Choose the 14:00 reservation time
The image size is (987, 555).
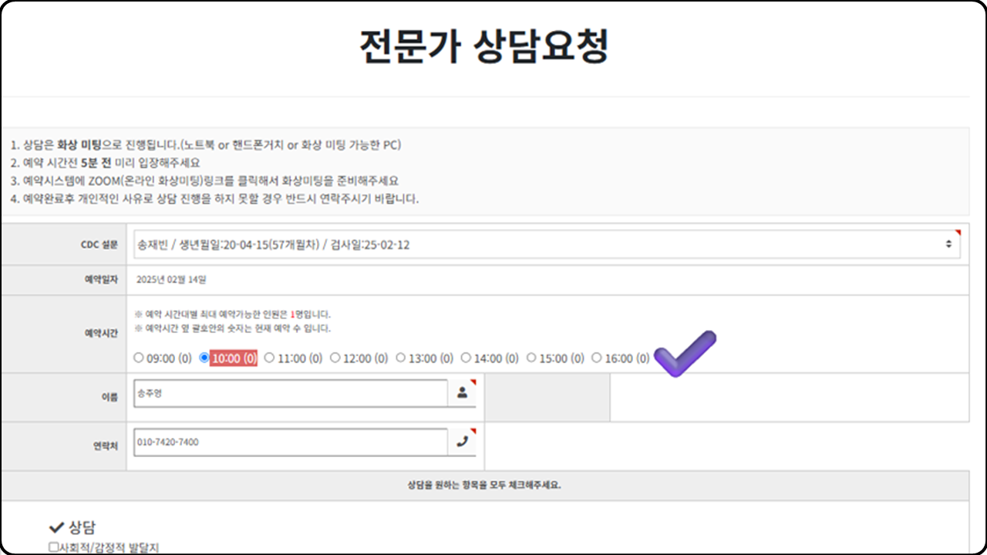[x=467, y=358]
